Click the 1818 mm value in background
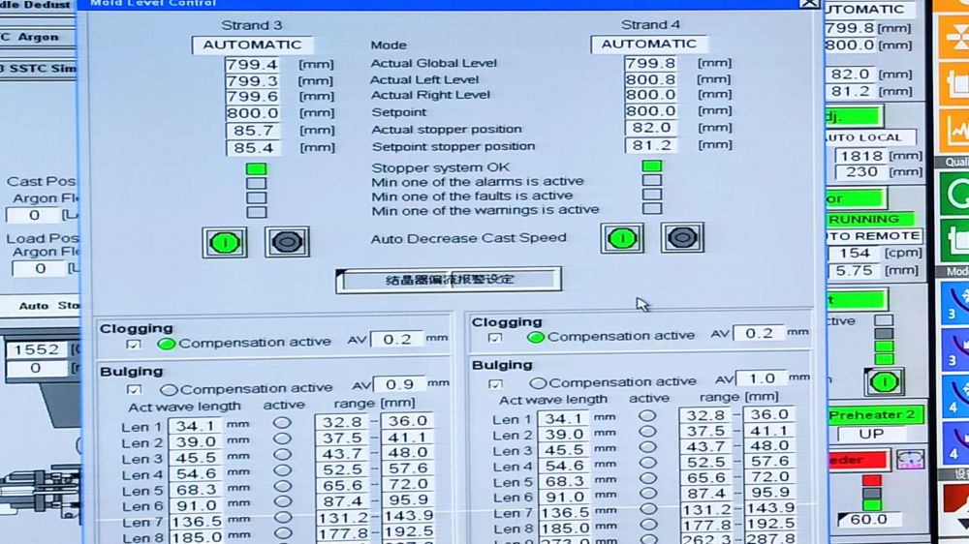 coord(860,156)
